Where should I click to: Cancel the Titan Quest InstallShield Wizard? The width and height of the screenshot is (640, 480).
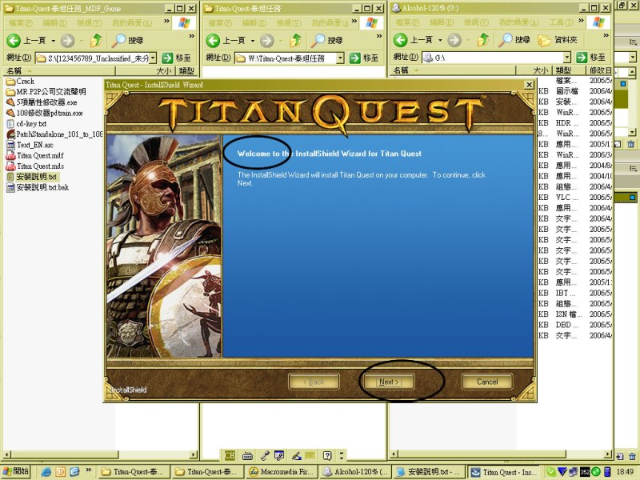point(487,382)
